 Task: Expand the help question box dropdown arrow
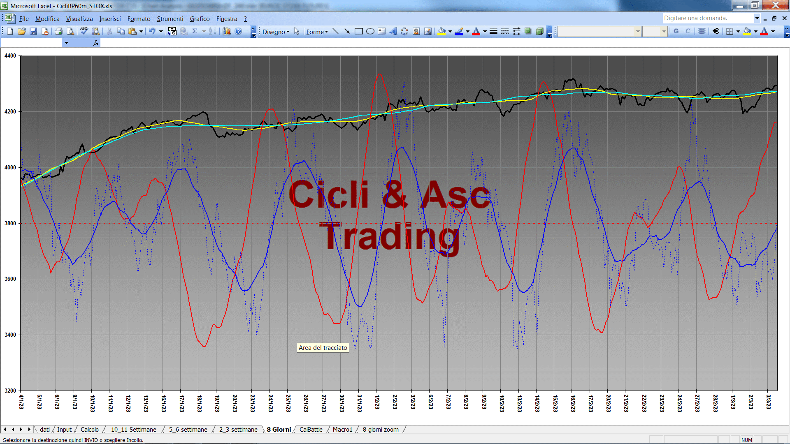tap(757, 18)
